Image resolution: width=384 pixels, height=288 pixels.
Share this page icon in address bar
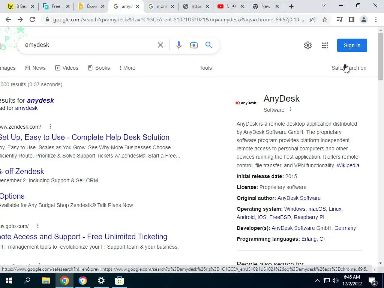[x=313, y=20]
